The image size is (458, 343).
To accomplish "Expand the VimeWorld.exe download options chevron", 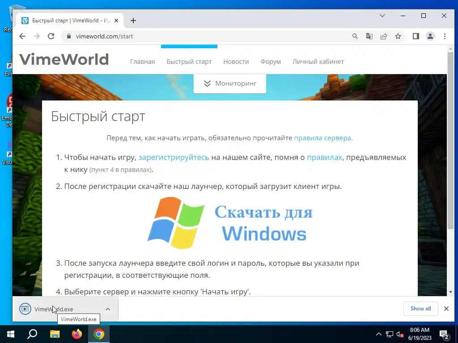I will pyautogui.click(x=108, y=309).
